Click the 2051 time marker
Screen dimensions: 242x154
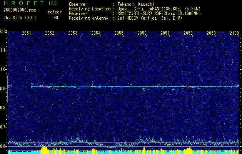[x=27, y=33]
